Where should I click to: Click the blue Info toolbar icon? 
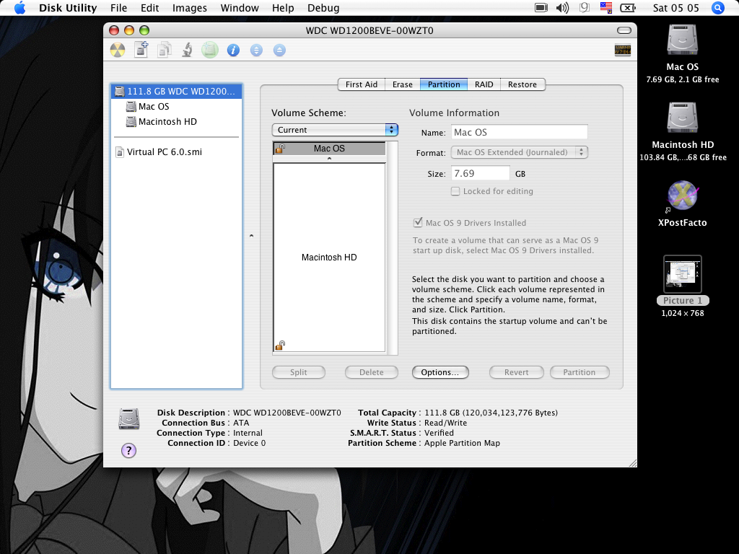tap(233, 50)
